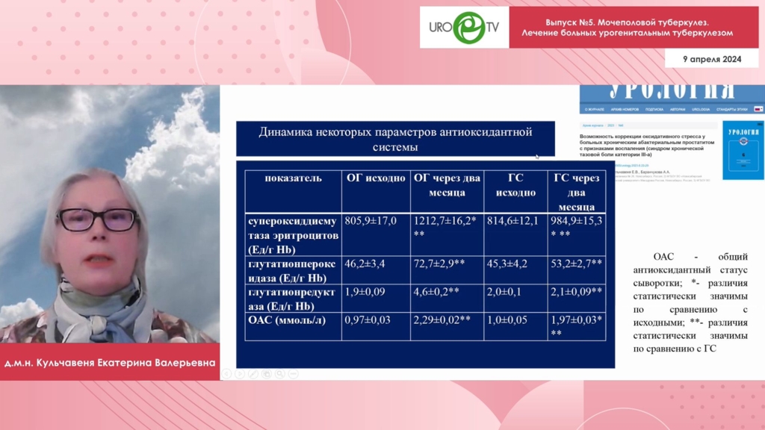Click the see all slides icon
The width and height of the screenshot is (765, 430).
click(x=267, y=373)
